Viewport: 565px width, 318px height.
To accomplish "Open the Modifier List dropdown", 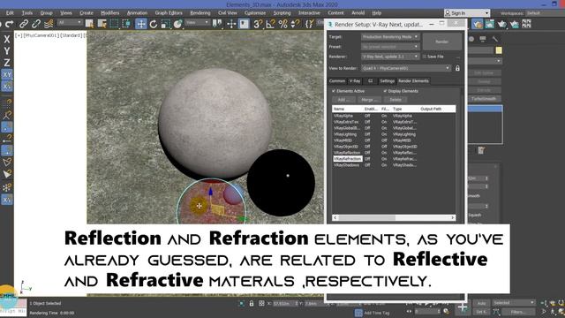I will point(485,61).
